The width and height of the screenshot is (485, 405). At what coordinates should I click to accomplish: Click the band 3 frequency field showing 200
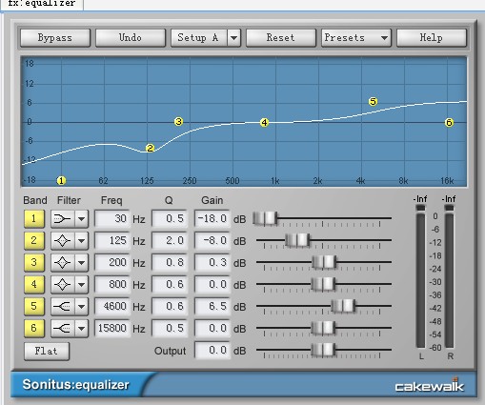click(x=112, y=262)
